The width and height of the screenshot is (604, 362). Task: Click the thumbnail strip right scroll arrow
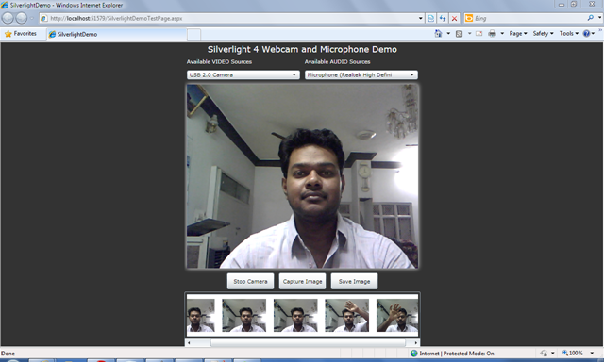coord(416,342)
